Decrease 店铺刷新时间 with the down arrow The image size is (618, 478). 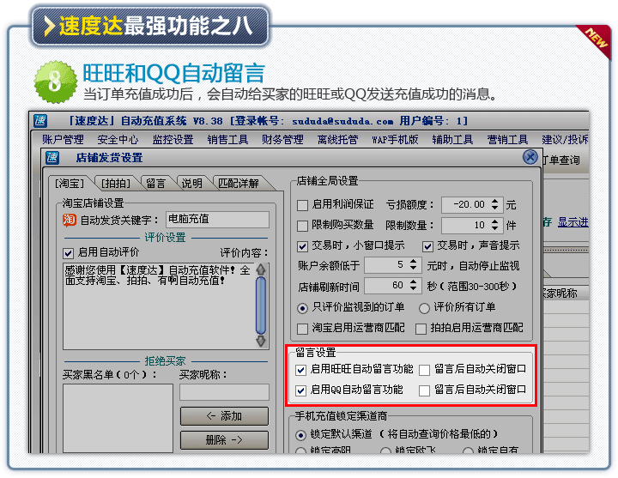pyautogui.click(x=414, y=289)
